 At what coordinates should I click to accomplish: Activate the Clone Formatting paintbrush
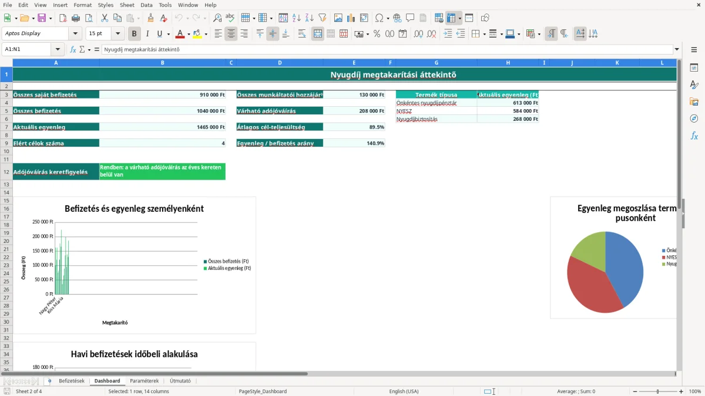[x=151, y=18]
